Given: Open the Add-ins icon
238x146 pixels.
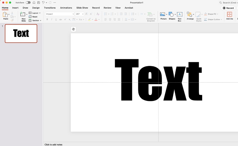Looking at the screenshot, I should coord(229,16).
